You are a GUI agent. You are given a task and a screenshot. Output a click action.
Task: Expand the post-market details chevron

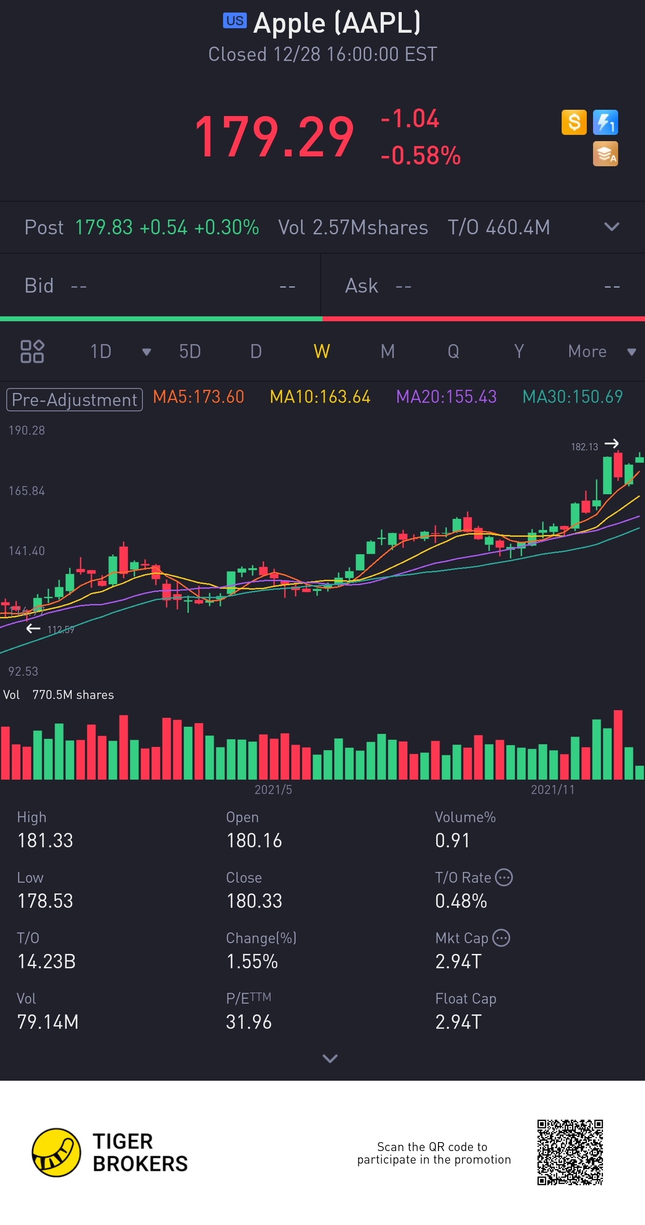pos(612,227)
